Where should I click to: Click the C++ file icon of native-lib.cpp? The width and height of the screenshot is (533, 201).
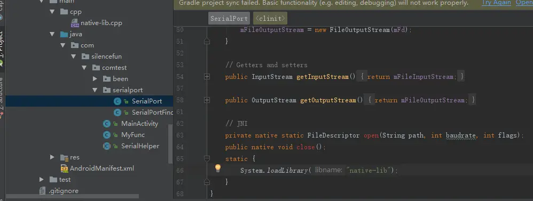click(x=75, y=23)
